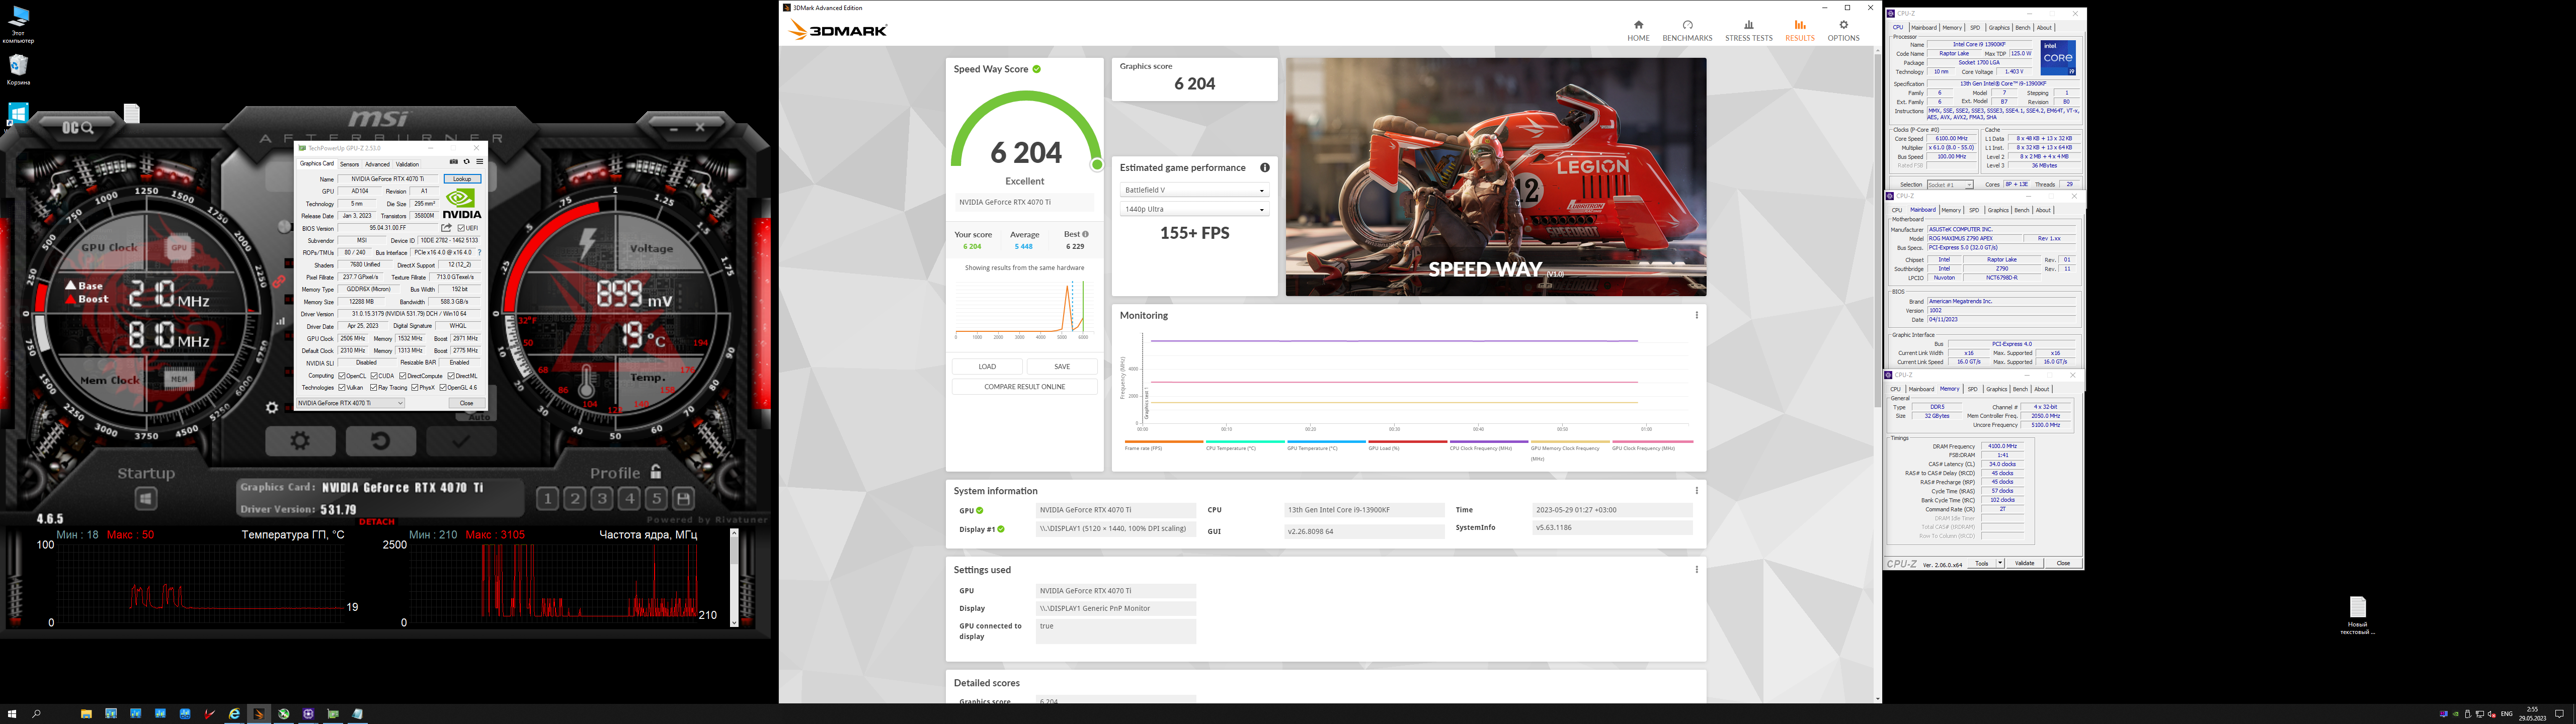Viewport: 2576px width, 724px height.
Task: Click the Speed Way benchmark thumbnail
Action: click(x=1495, y=177)
